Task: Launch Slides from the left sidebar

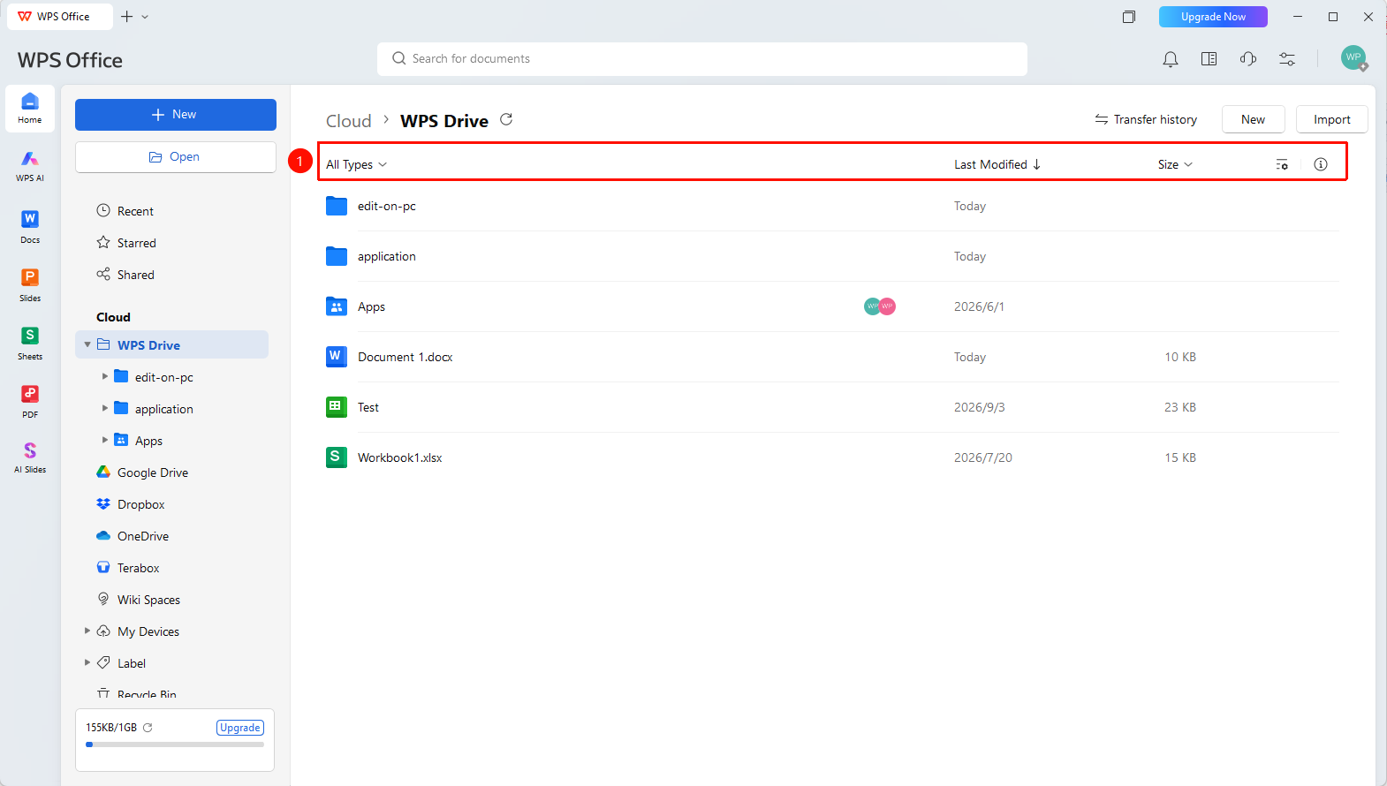Action: pyautogui.click(x=30, y=284)
